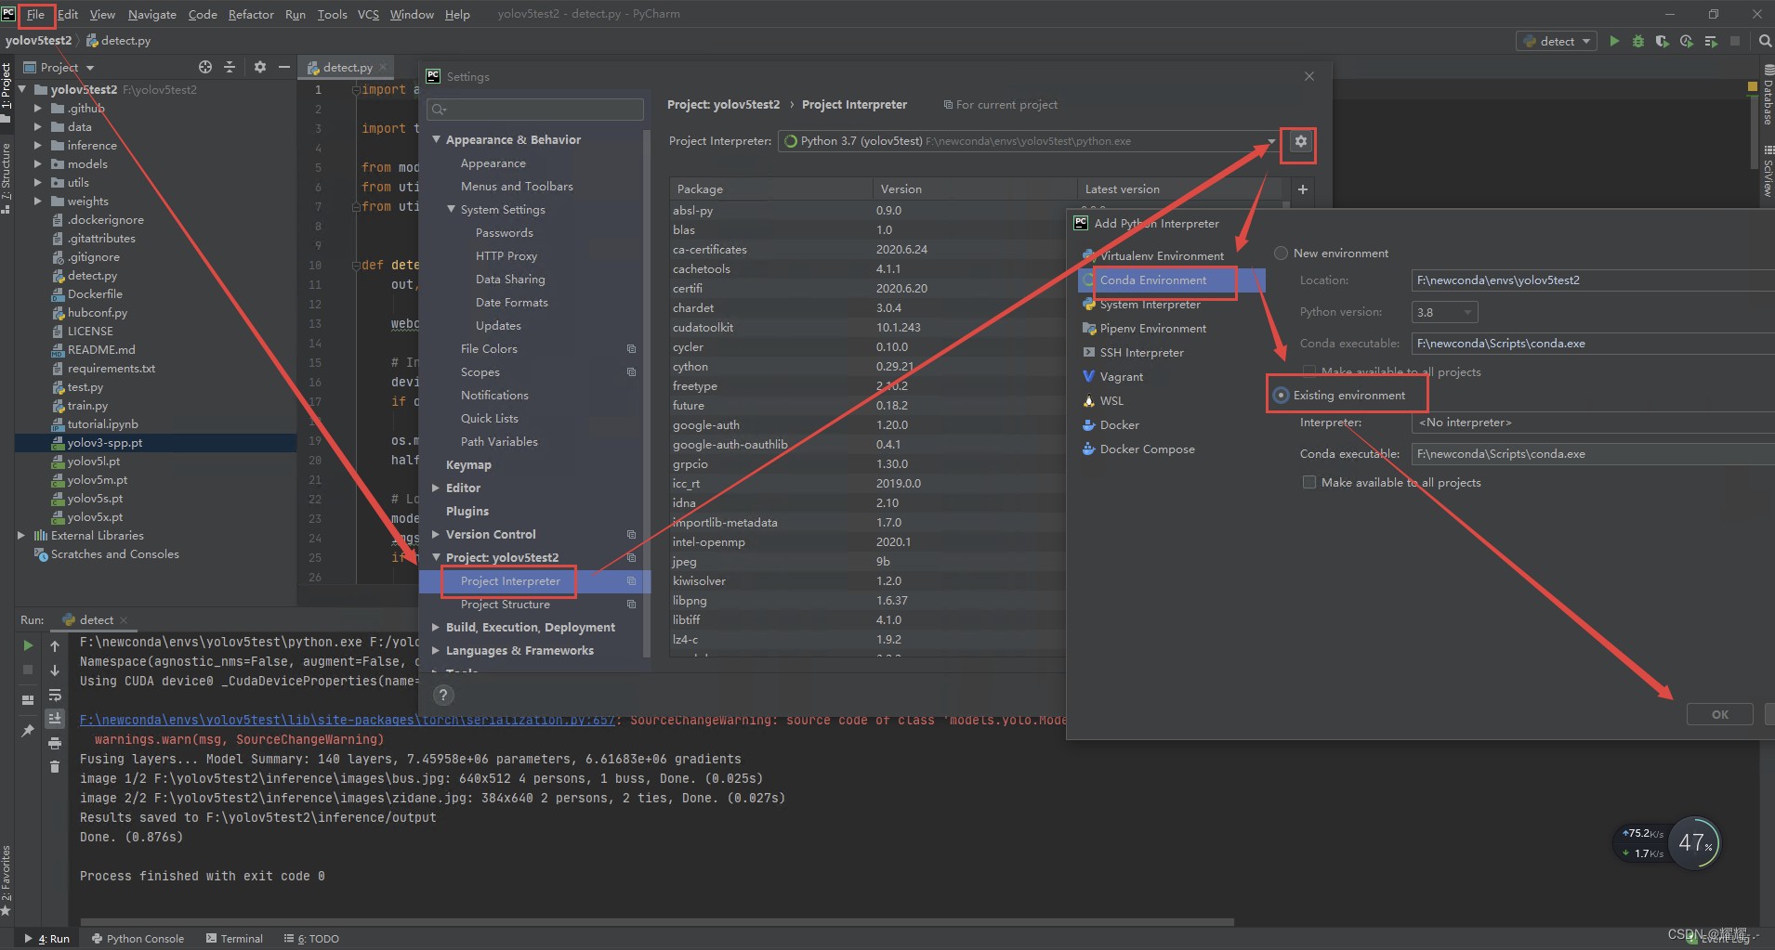
Task: Open Python version 3.8 dropdown
Action: point(1444,312)
